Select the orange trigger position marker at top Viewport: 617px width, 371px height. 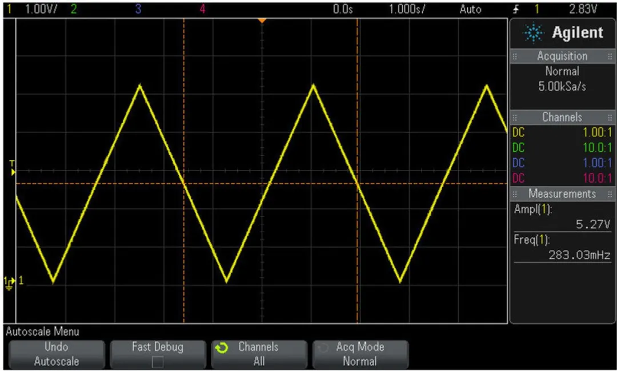262,21
